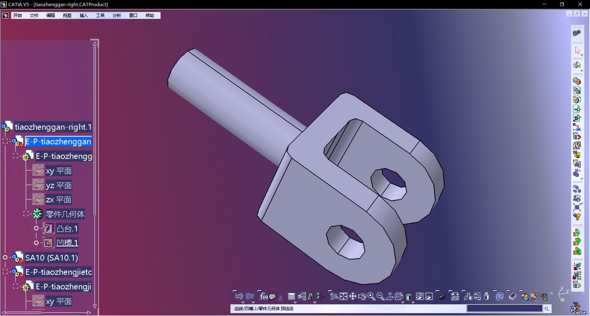
Task: Open the 帮助 menu
Action: click(x=150, y=15)
